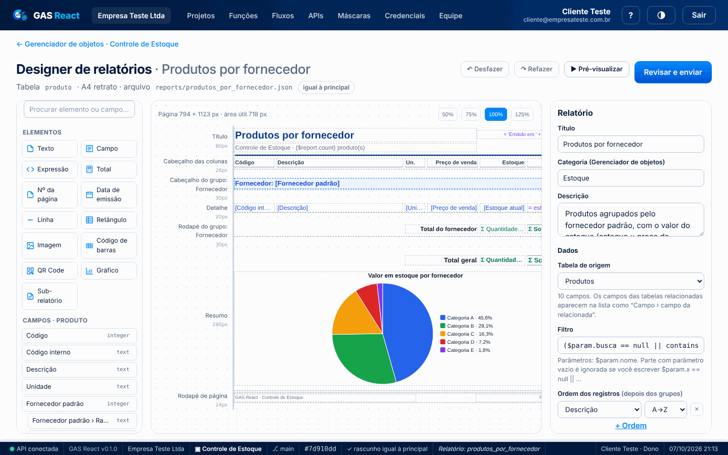This screenshot has width=728, height=455.
Task: Open the Tabela de origem dropdown
Action: coord(630,281)
